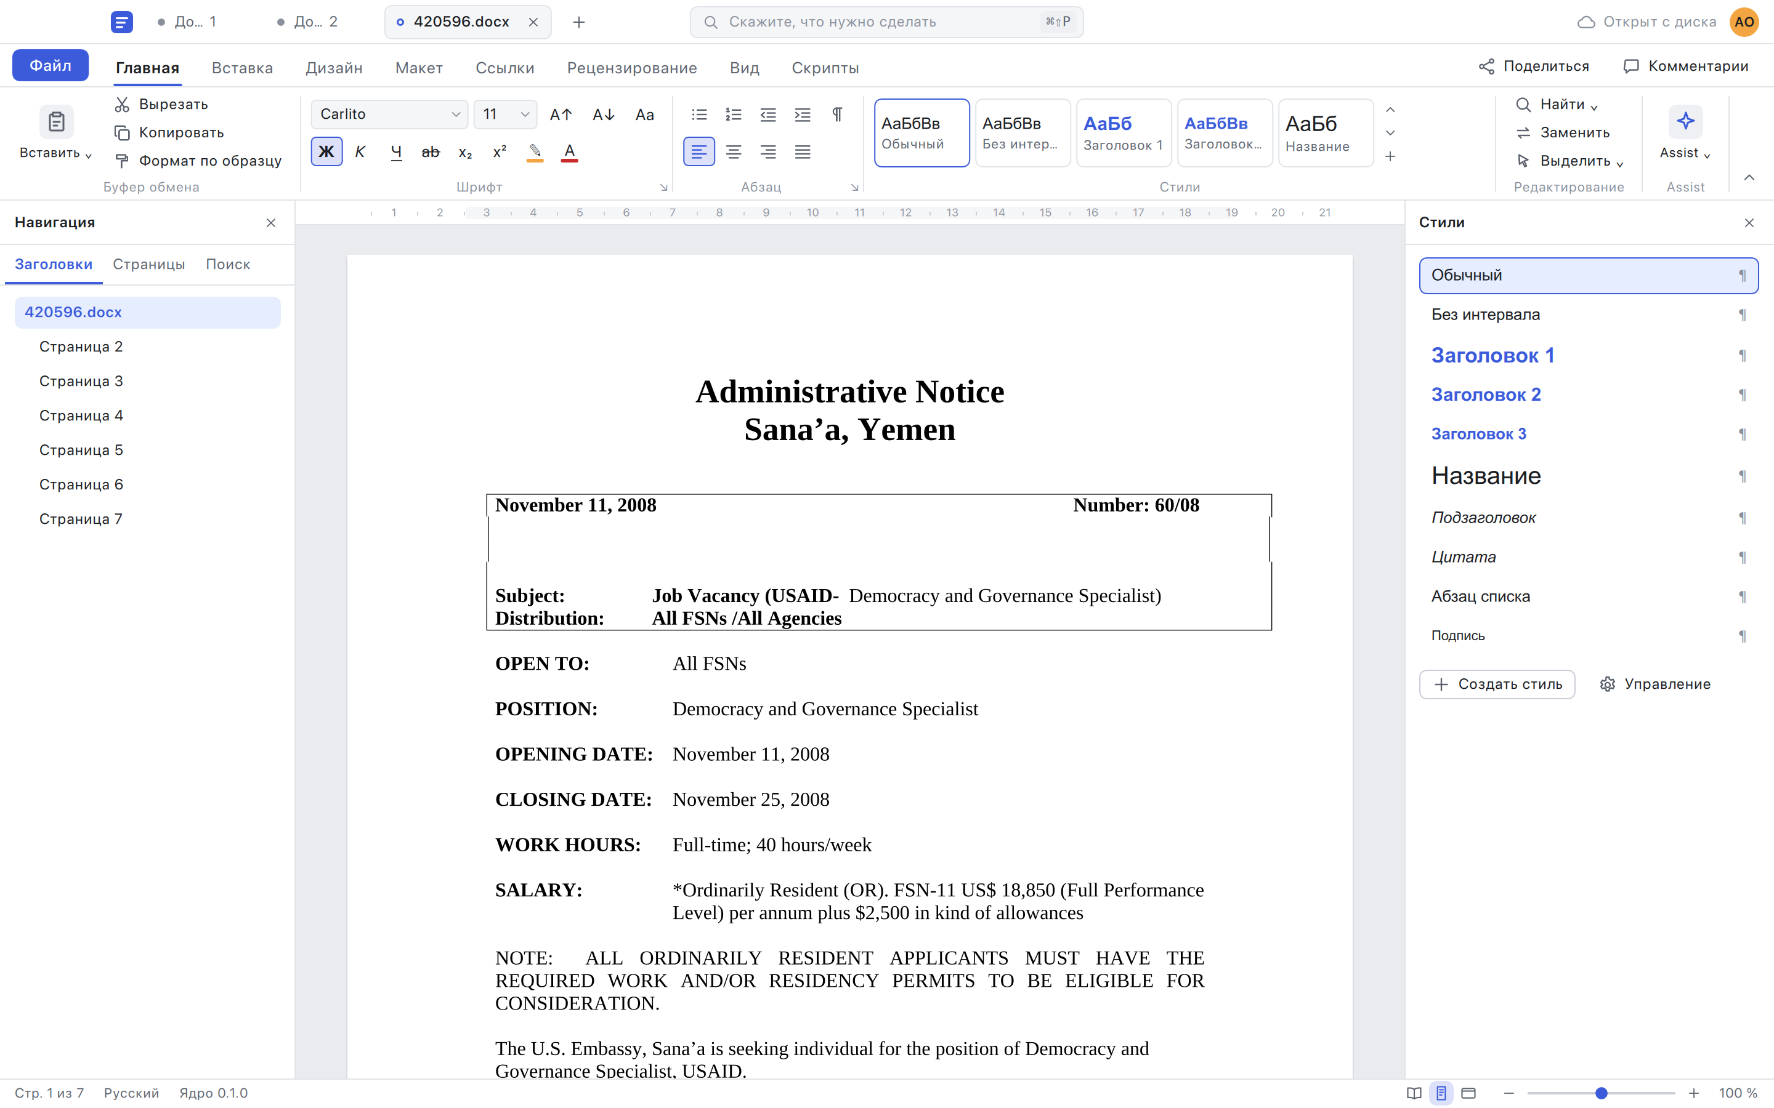Switch to reading mode book icon
Viewport: 1774px width, 1108px height.
click(1414, 1093)
